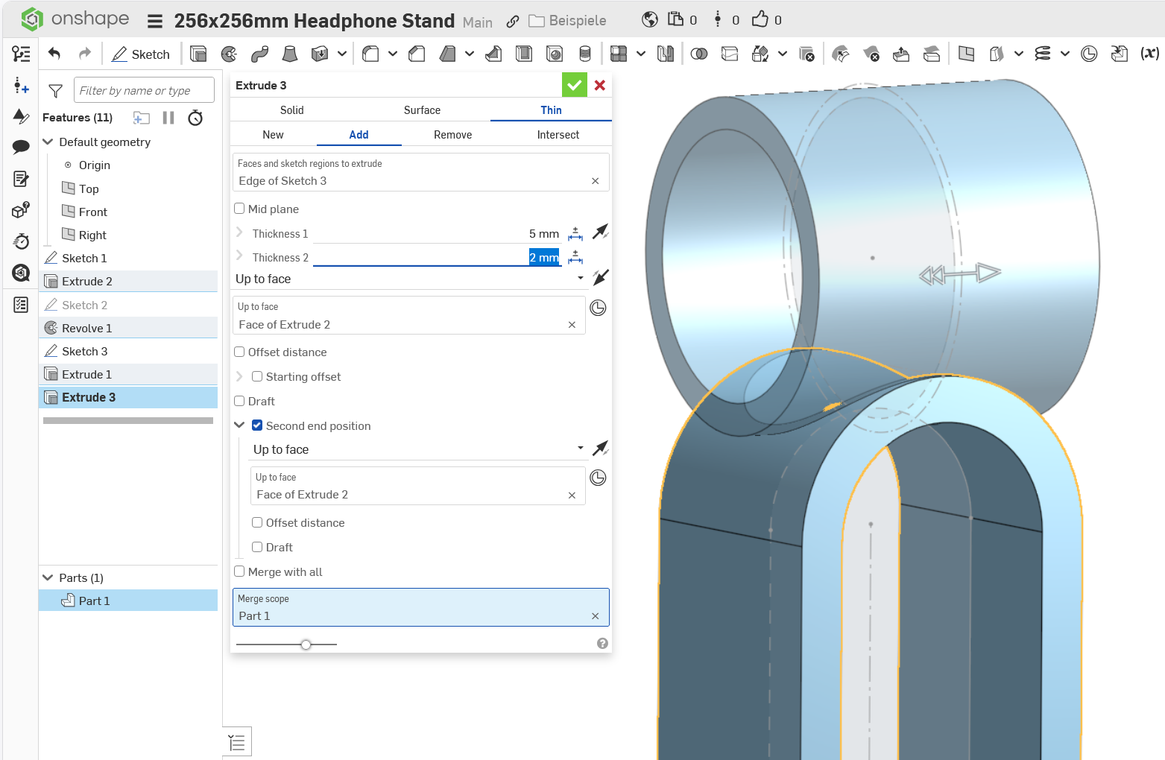Select the Sweep tool

tap(259, 54)
